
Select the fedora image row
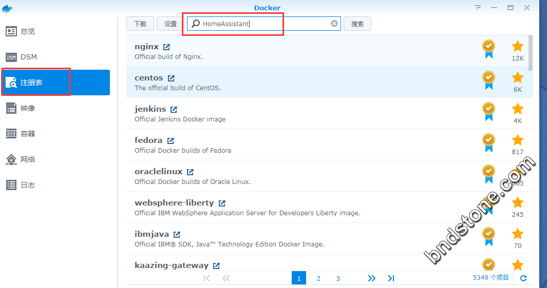pyautogui.click(x=330, y=145)
